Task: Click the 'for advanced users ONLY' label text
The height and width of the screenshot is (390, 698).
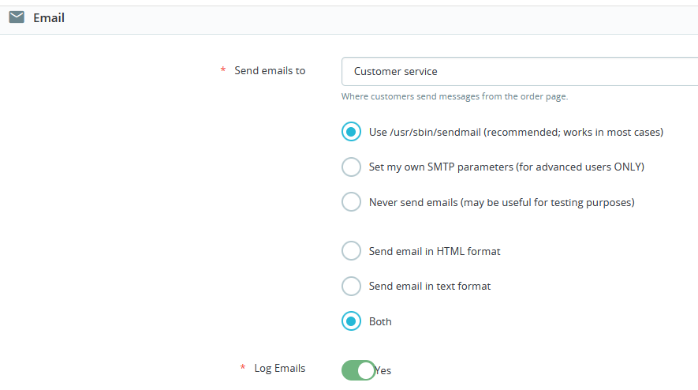Action: 580,167
